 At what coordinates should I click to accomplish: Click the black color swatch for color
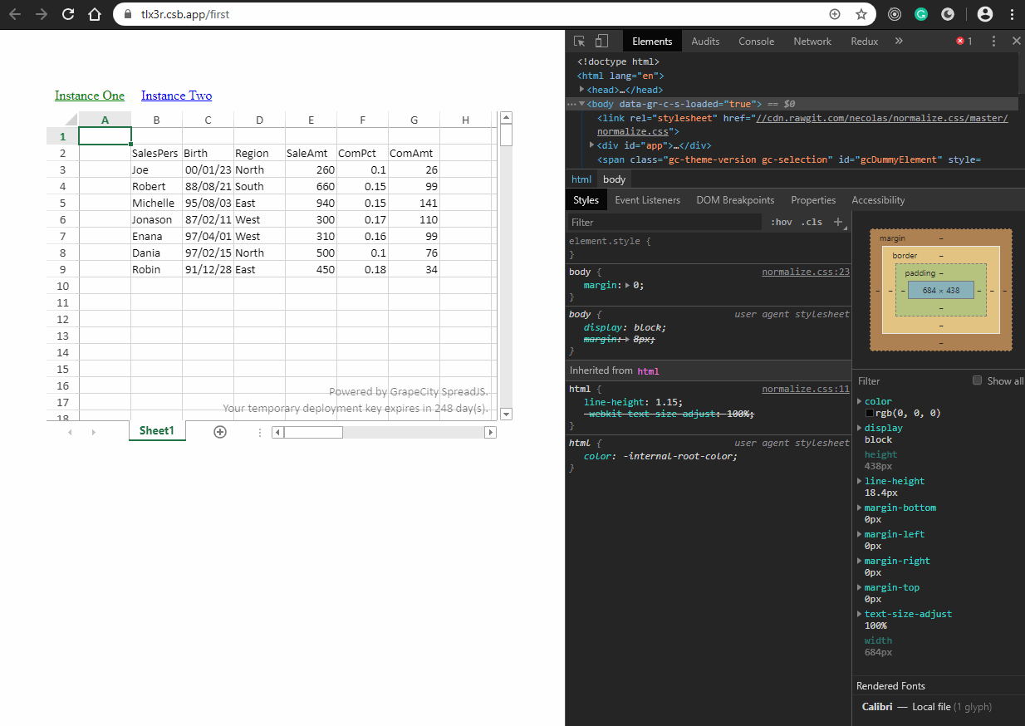(870, 413)
